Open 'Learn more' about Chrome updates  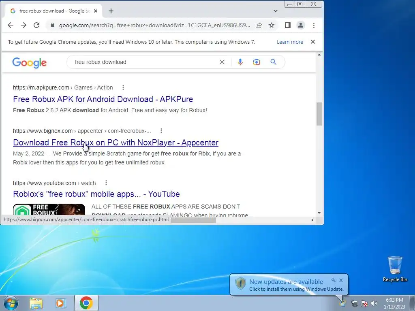point(290,42)
